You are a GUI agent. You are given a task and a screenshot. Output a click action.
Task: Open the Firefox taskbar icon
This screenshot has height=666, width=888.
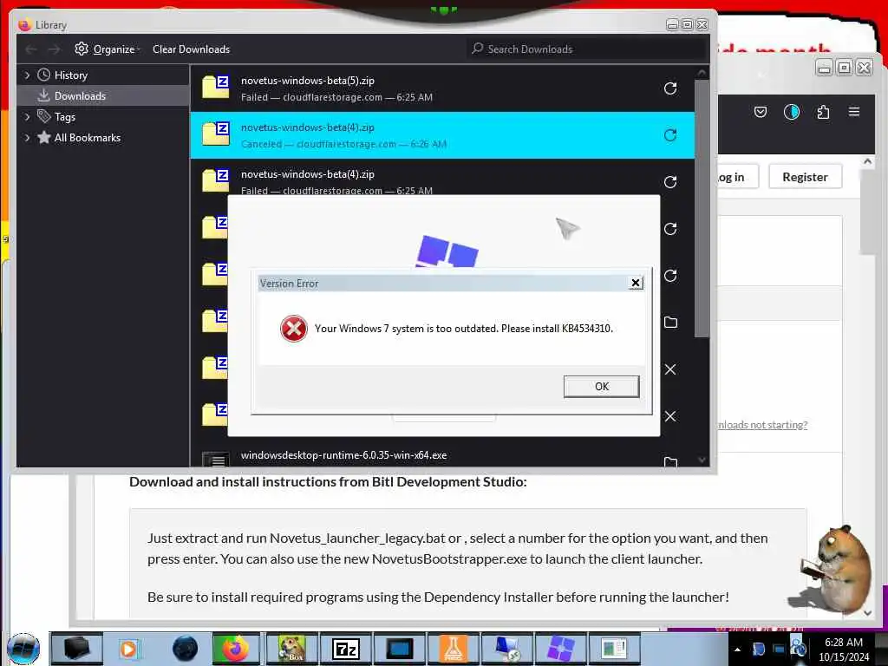(x=236, y=649)
